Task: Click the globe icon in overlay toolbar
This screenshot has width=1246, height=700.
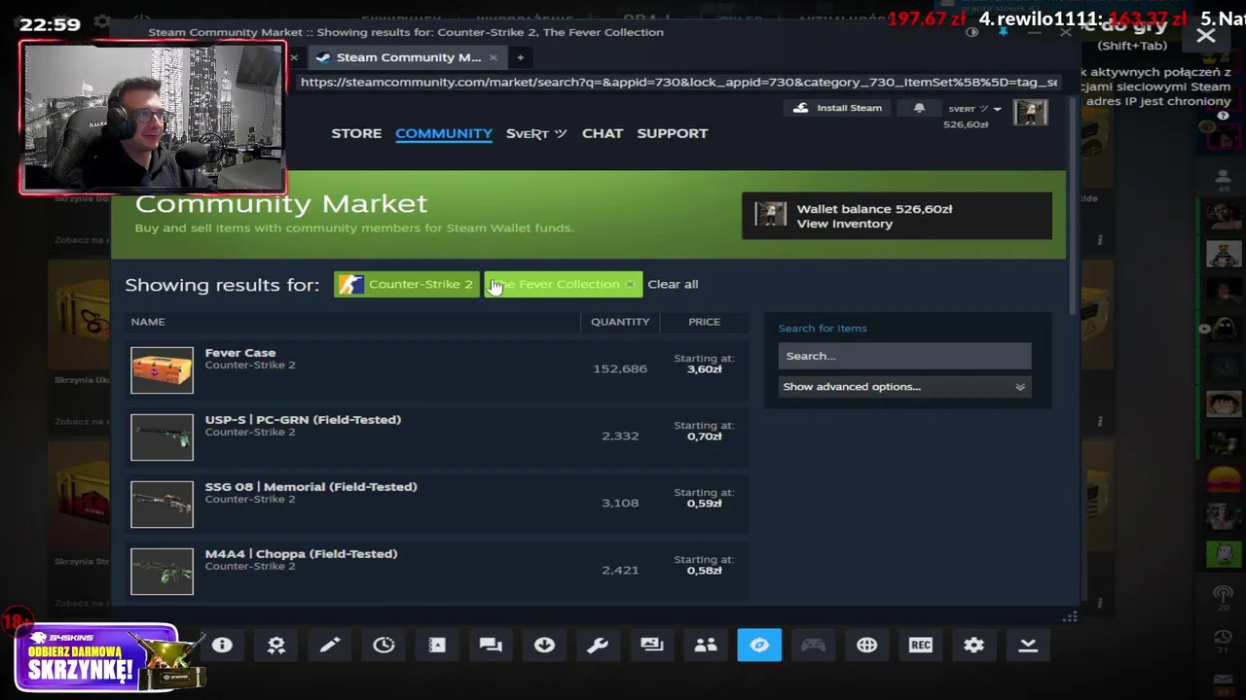Action: (x=866, y=646)
